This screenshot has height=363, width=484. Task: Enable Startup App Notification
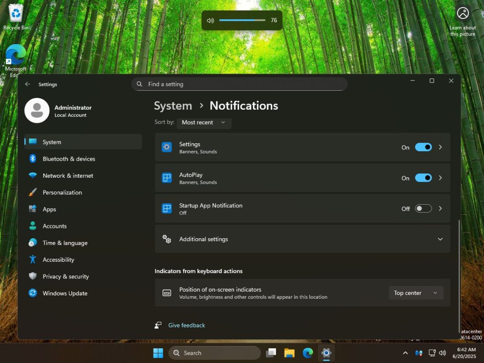point(423,208)
